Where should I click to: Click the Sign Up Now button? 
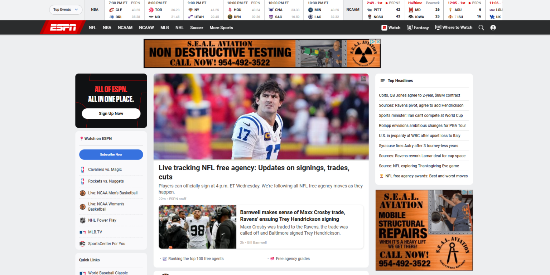[111, 113]
